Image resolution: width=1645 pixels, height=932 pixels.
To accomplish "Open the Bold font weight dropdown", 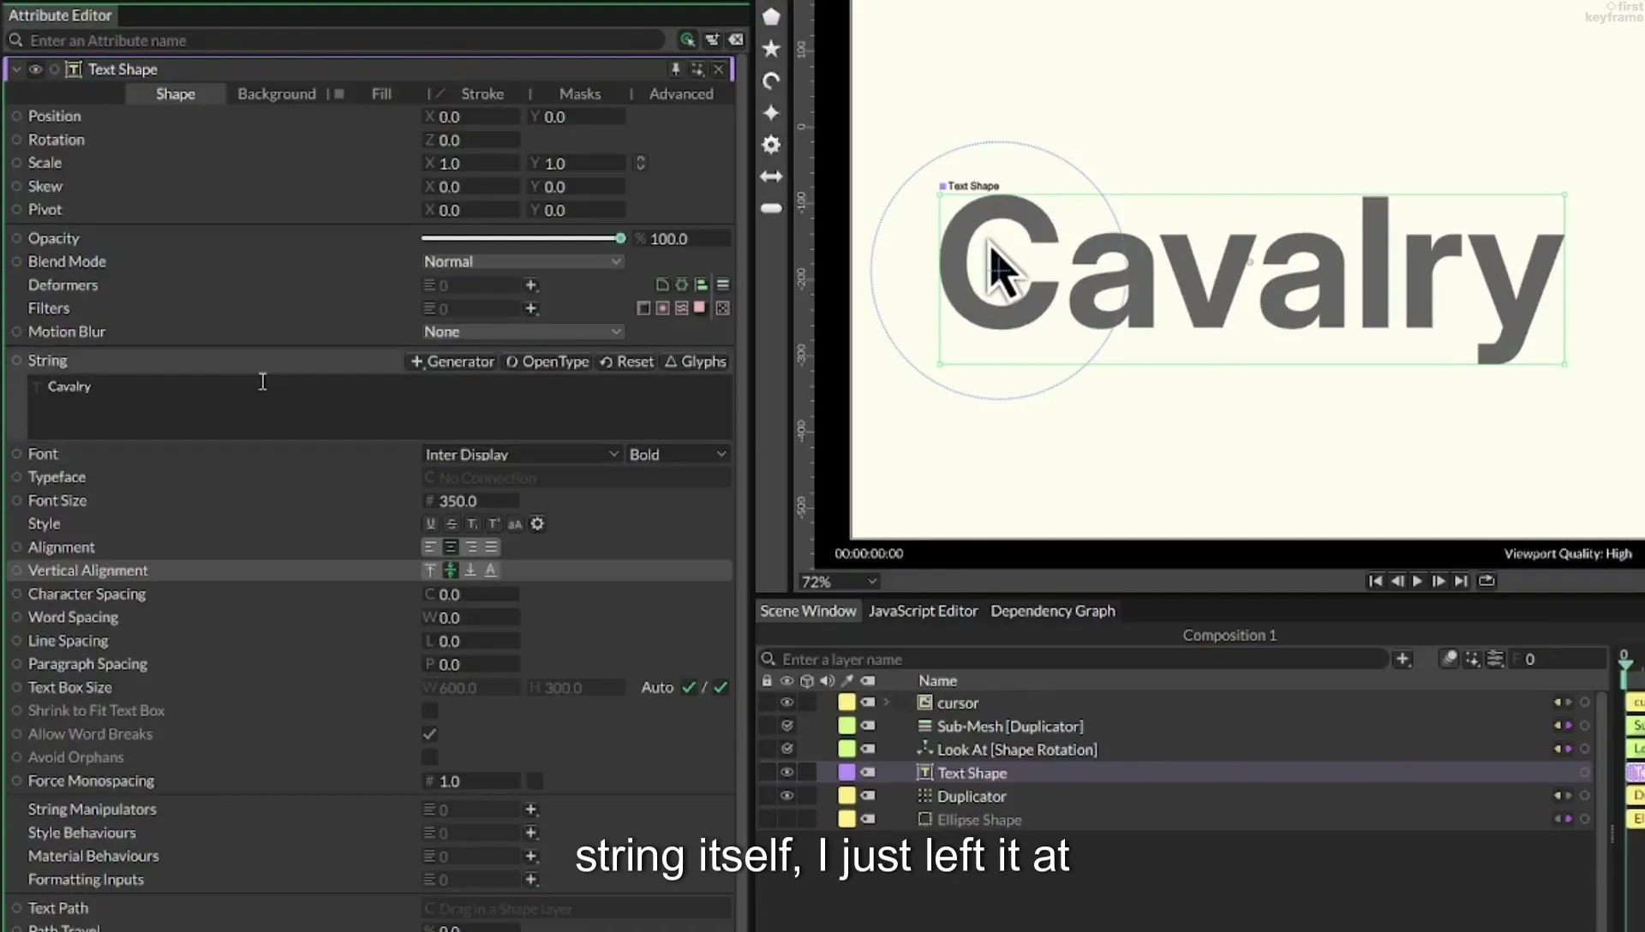I will coord(678,455).
